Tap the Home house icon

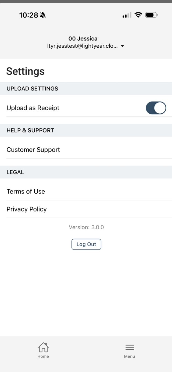click(x=43, y=347)
